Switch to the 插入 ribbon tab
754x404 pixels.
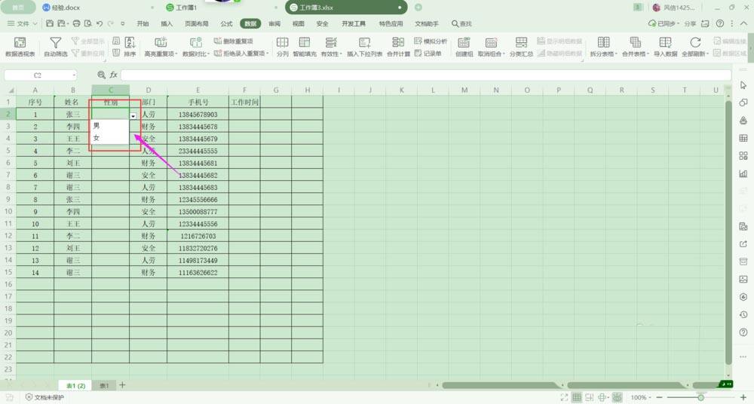click(x=167, y=23)
